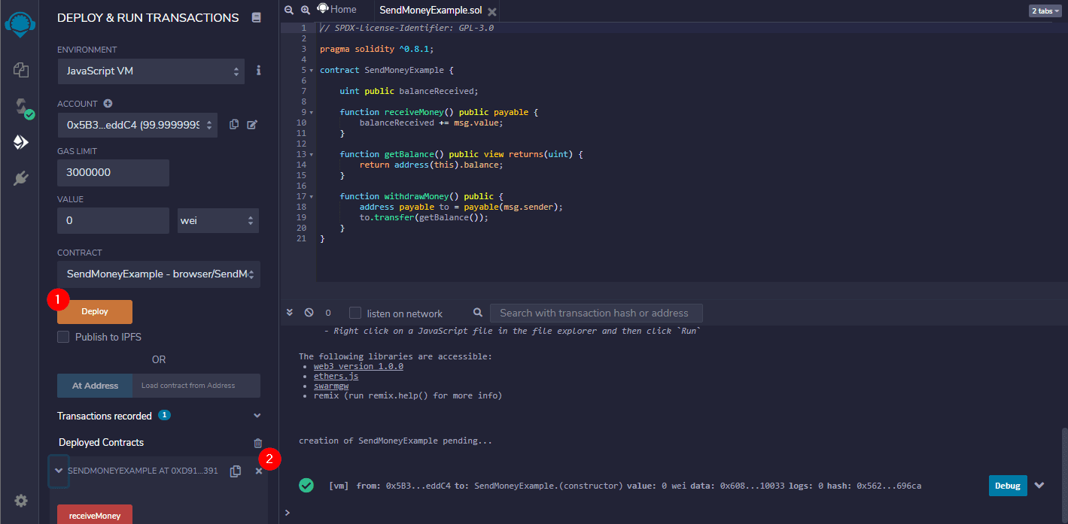Open the Settings gear icon in the sidebar
Image resolution: width=1068 pixels, height=524 pixels.
(x=21, y=501)
